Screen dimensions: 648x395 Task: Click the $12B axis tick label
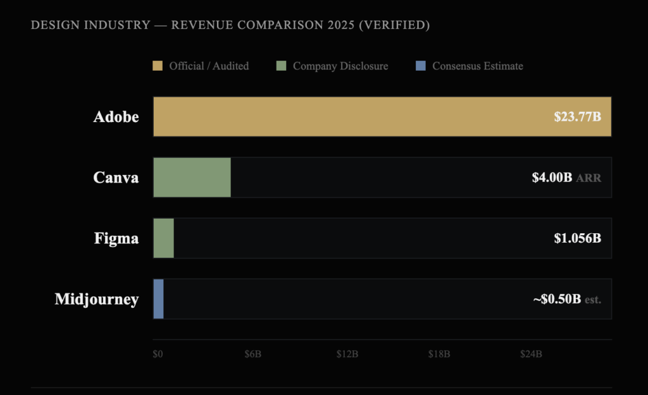[x=347, y=354]
